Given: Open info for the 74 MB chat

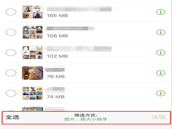Looking at the screenshot, I should pyautogui.click(x=161, y=93).
